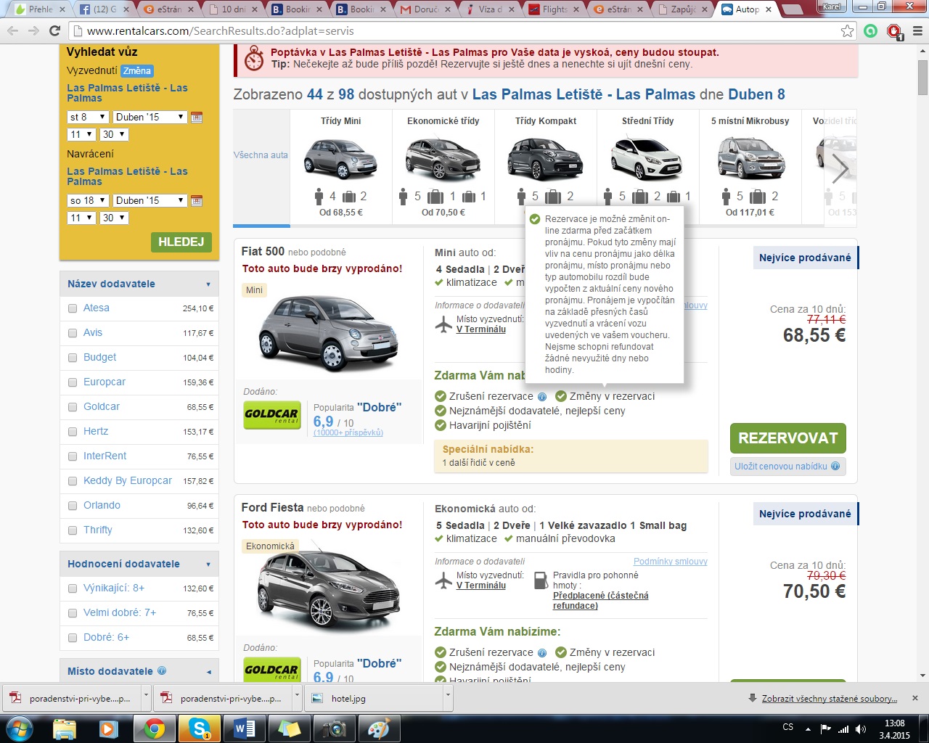The height and width of the screenshot is (743, 929).
Task: Open Předplacené (částečná refundace) fuel link
Action: click(601, 601)
